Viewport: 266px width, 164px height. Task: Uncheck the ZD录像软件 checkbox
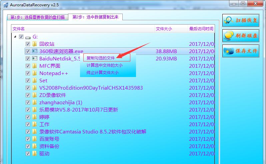[28, 95]
